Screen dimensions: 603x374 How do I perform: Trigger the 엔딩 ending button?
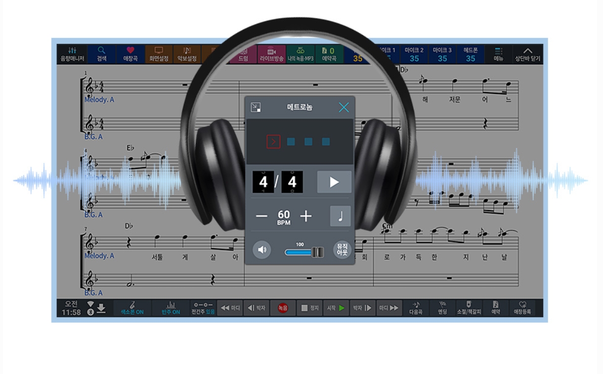[442, 308]
